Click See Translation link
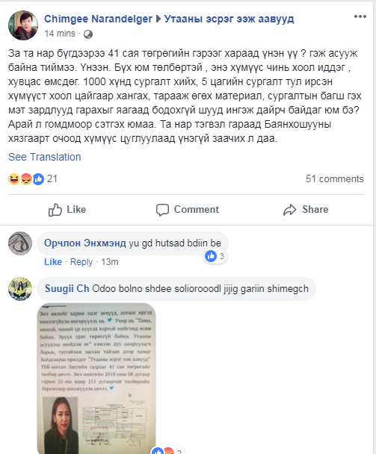 click(x=45, y=157)
